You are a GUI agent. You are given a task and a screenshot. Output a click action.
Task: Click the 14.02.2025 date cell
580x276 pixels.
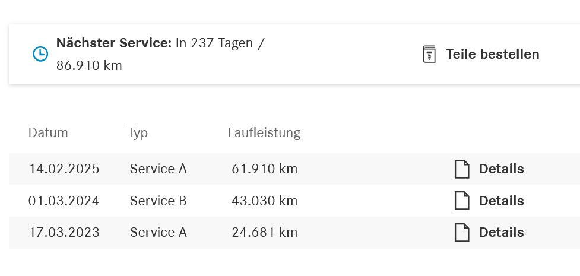64,169
